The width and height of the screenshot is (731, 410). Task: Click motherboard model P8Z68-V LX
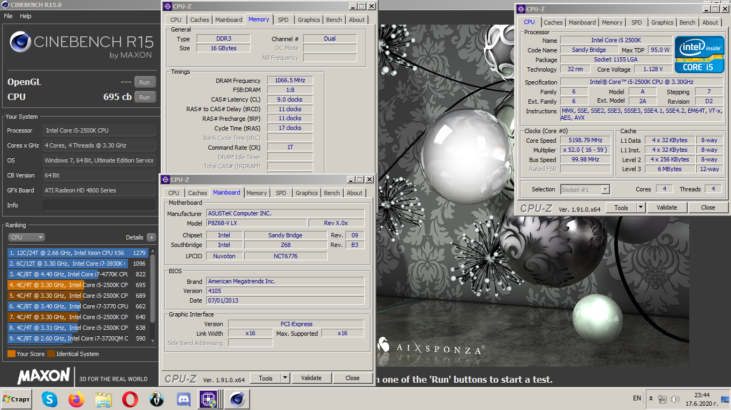click(257, 223)
